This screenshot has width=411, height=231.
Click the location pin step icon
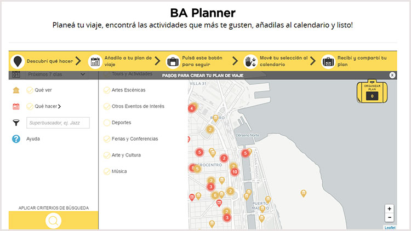pyautogui.click(x=18, y=61)
